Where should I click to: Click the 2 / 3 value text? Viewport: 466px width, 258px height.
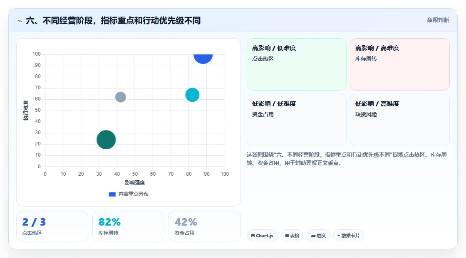[x=34, y=222]
